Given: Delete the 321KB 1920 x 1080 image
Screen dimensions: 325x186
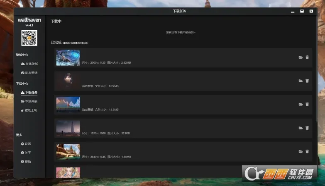Looking at the screenshot, I should pyautogui.click(x=307, y=128).
